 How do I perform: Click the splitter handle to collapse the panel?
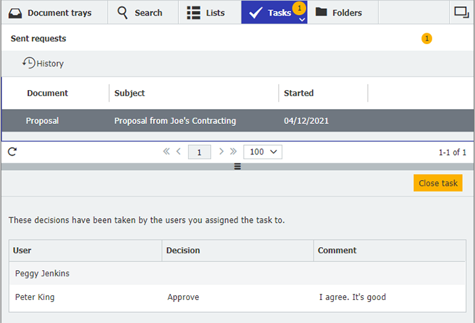pos(237,167)
